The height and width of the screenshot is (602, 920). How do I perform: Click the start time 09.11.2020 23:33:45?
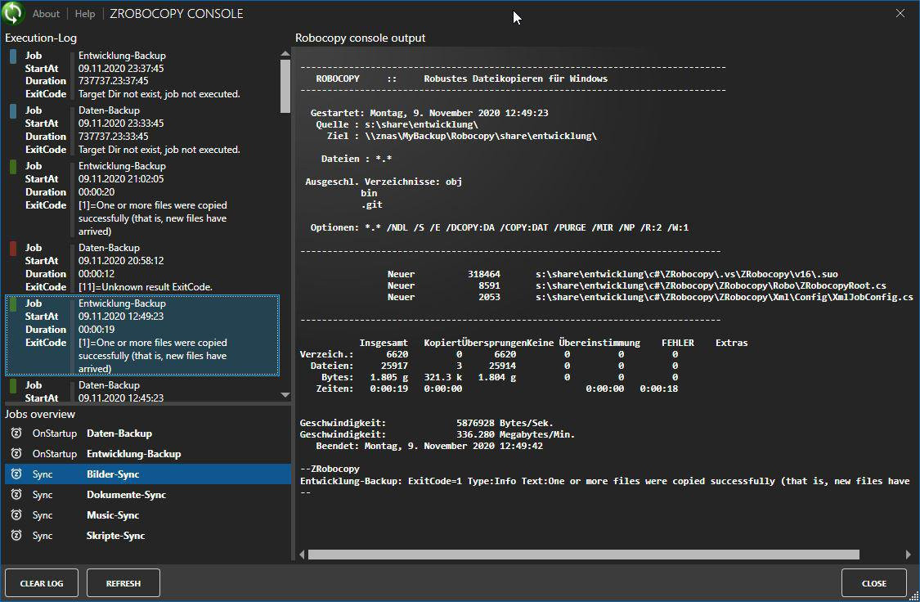tap(121, 124)
